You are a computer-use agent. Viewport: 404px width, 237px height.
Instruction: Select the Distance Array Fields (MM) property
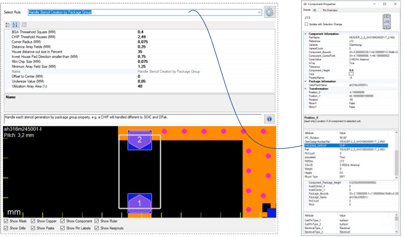coord(140,47)
